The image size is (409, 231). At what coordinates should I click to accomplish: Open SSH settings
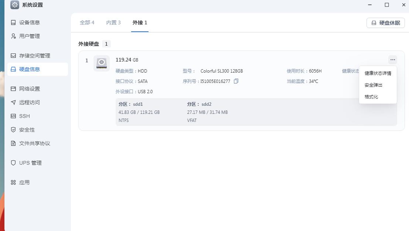[x=38, y=116]
